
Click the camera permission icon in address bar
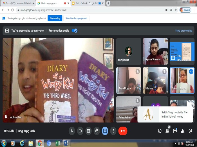166,10
